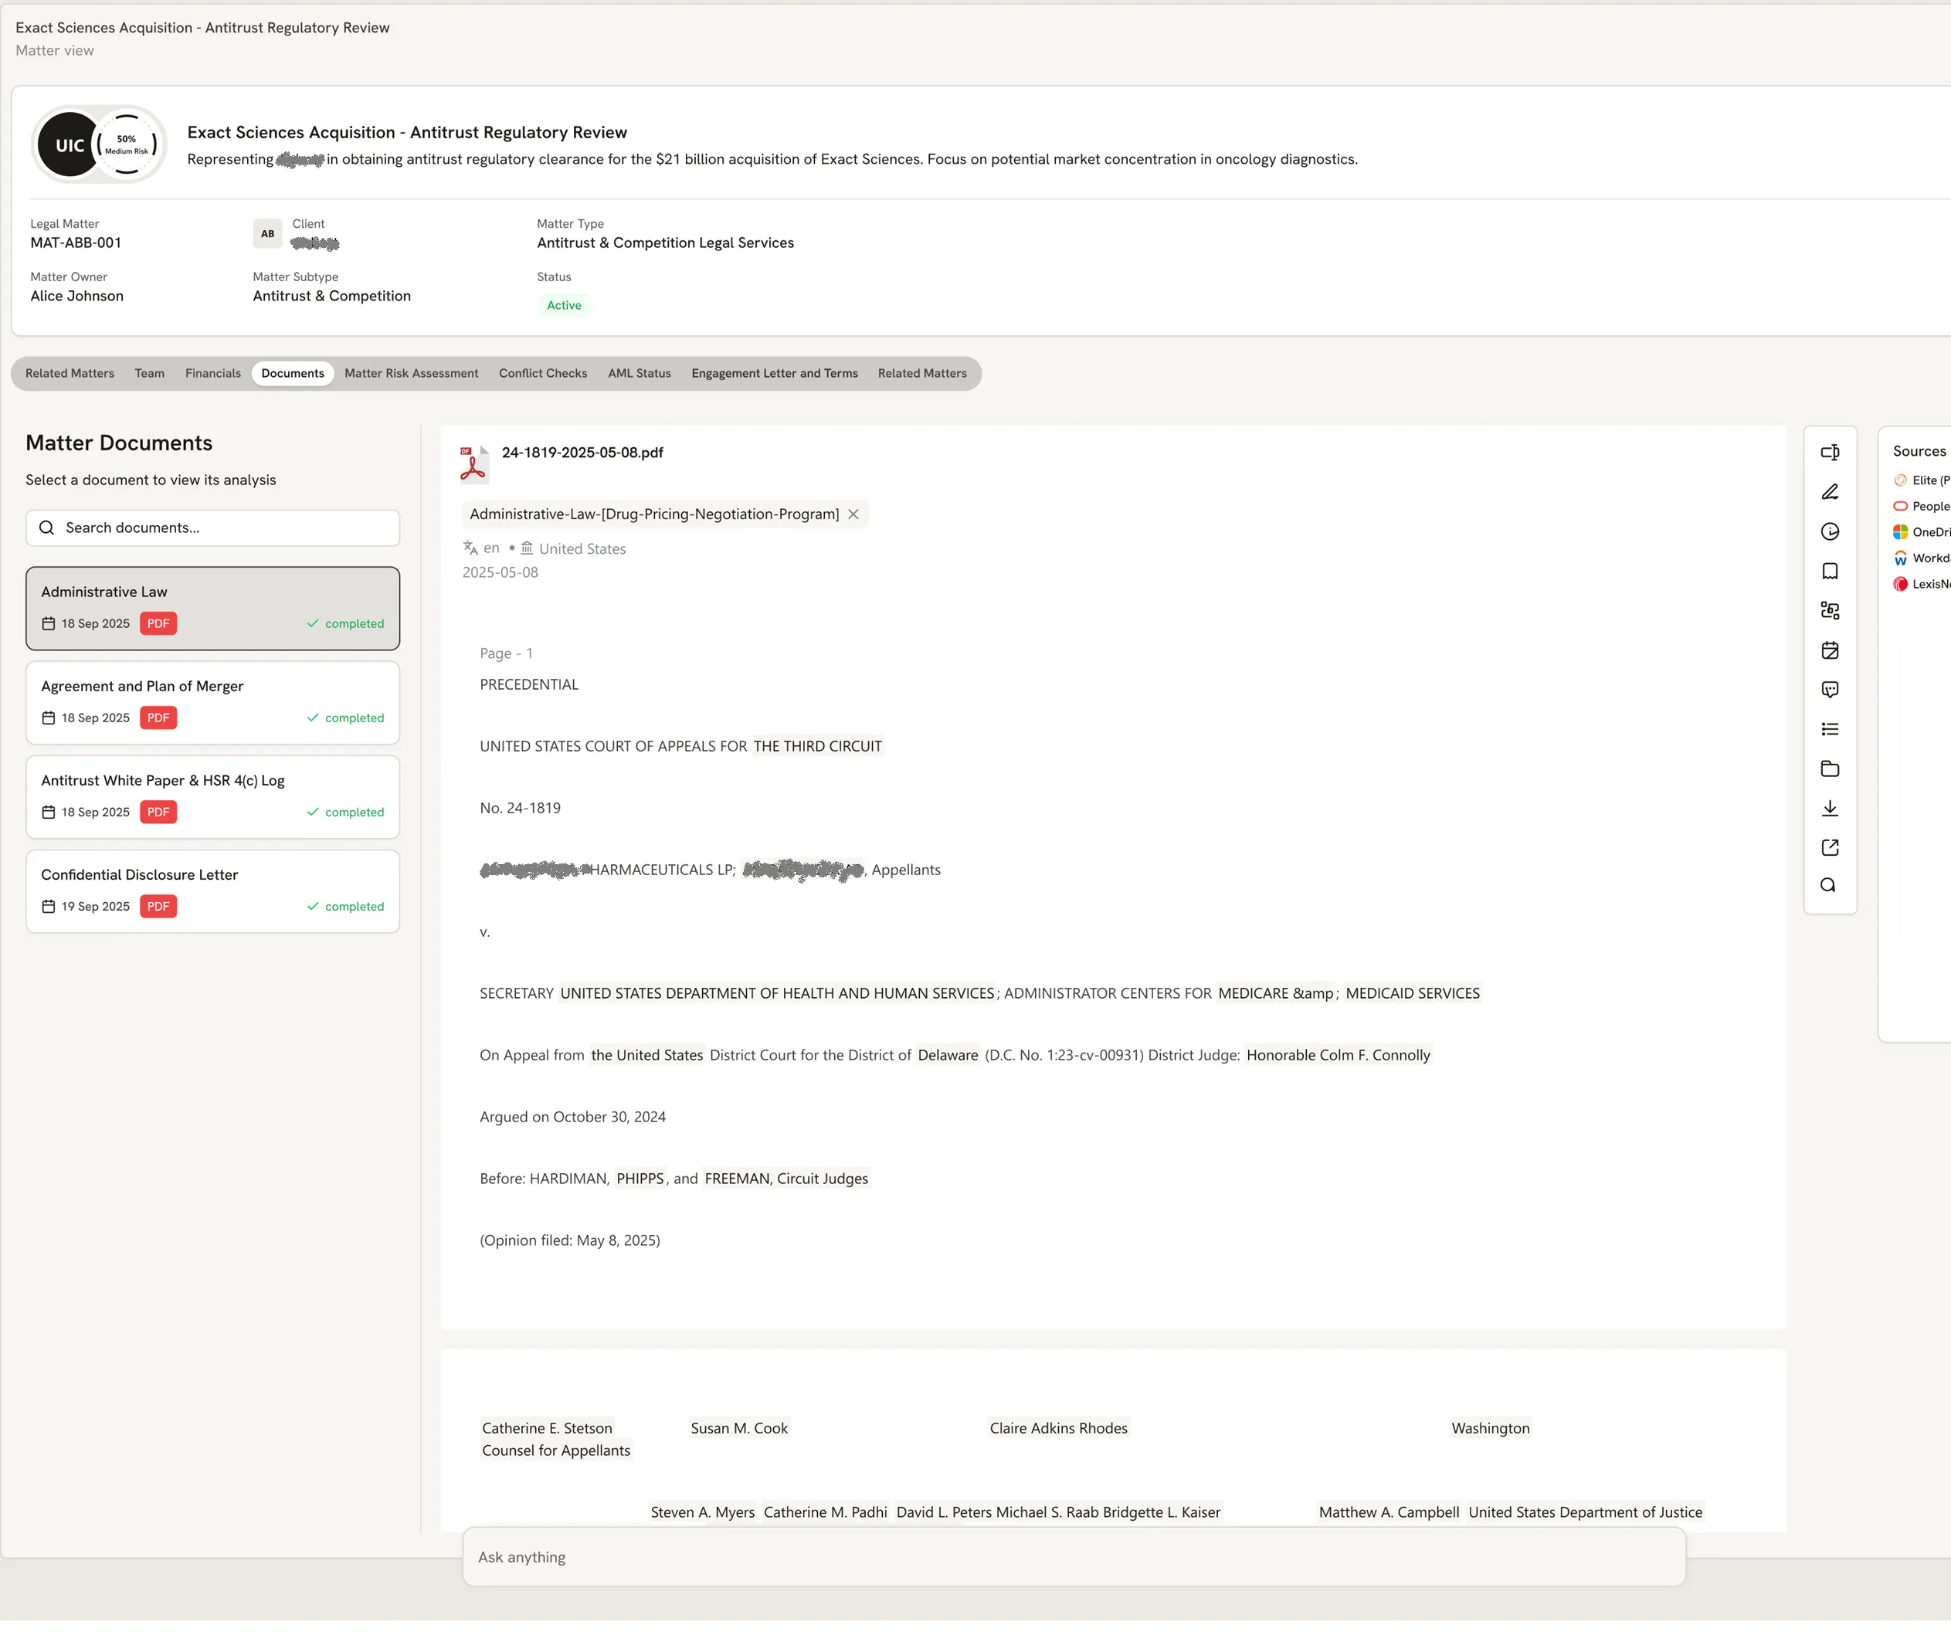
Task: Click Susan M. Cook name
Action: point(739,1429)
